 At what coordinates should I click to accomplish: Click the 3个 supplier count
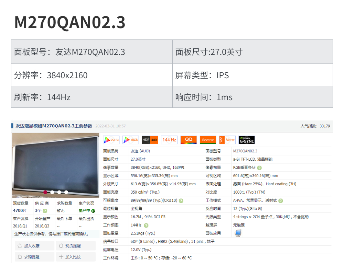[x=38, y=211]
